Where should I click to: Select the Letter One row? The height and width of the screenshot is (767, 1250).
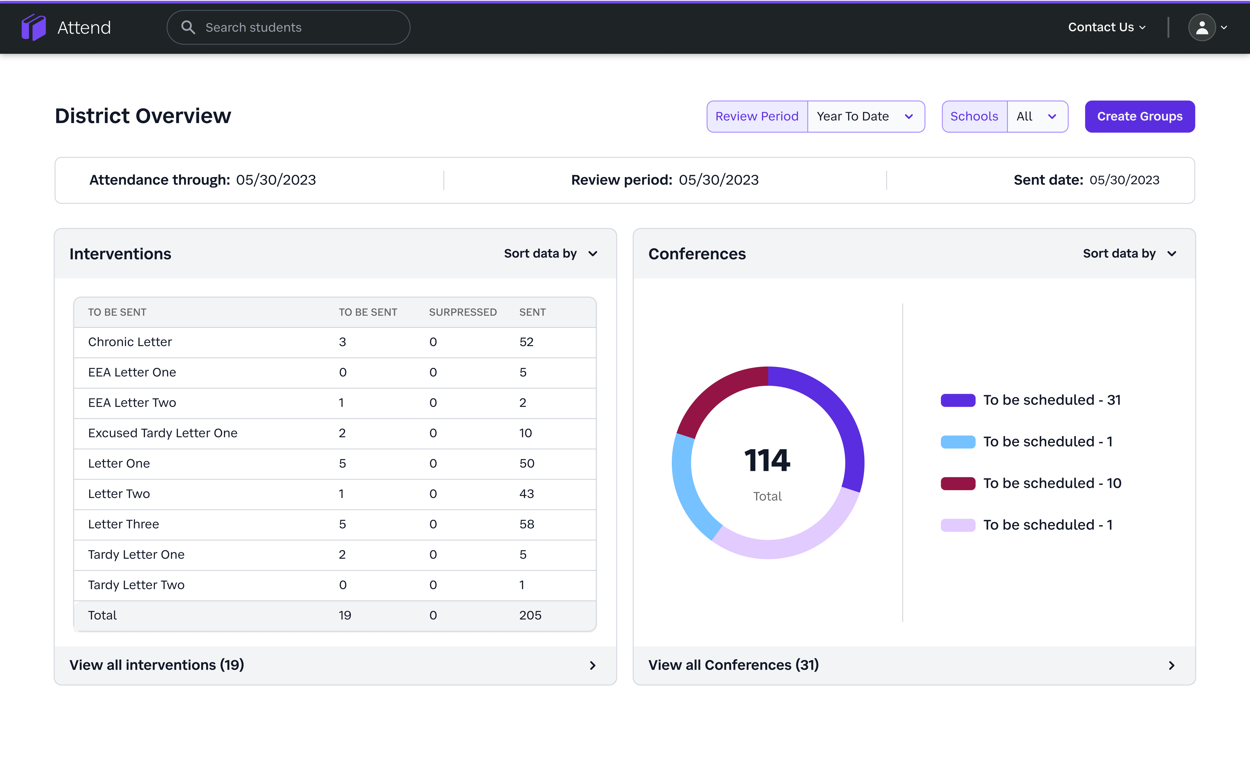335,464
